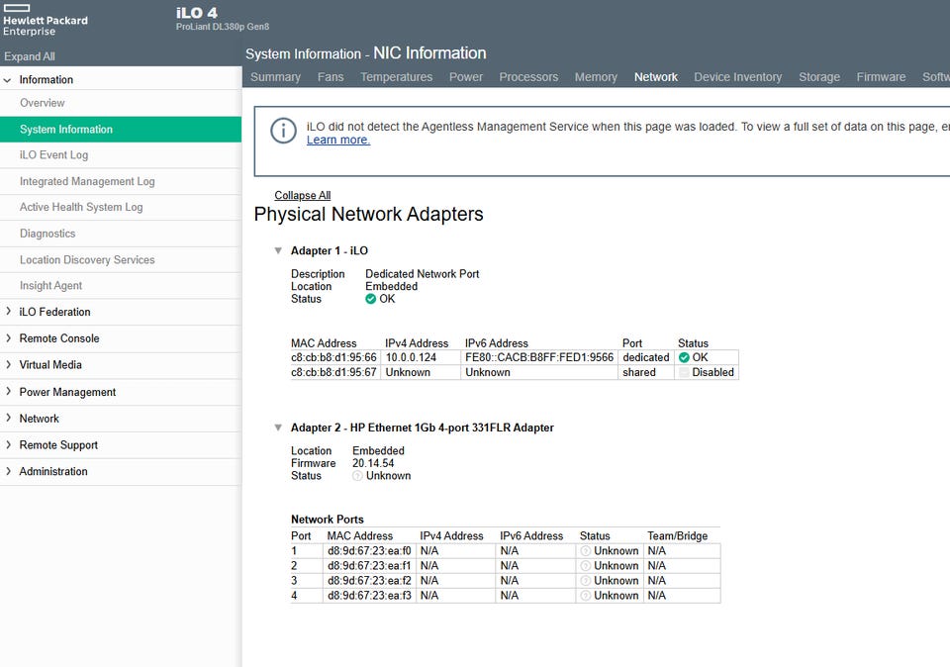This screenshot has height=667, width=950.
Task: Click MAC address c8:cb:b8:d1:95:66
Action: pos(333,357)
